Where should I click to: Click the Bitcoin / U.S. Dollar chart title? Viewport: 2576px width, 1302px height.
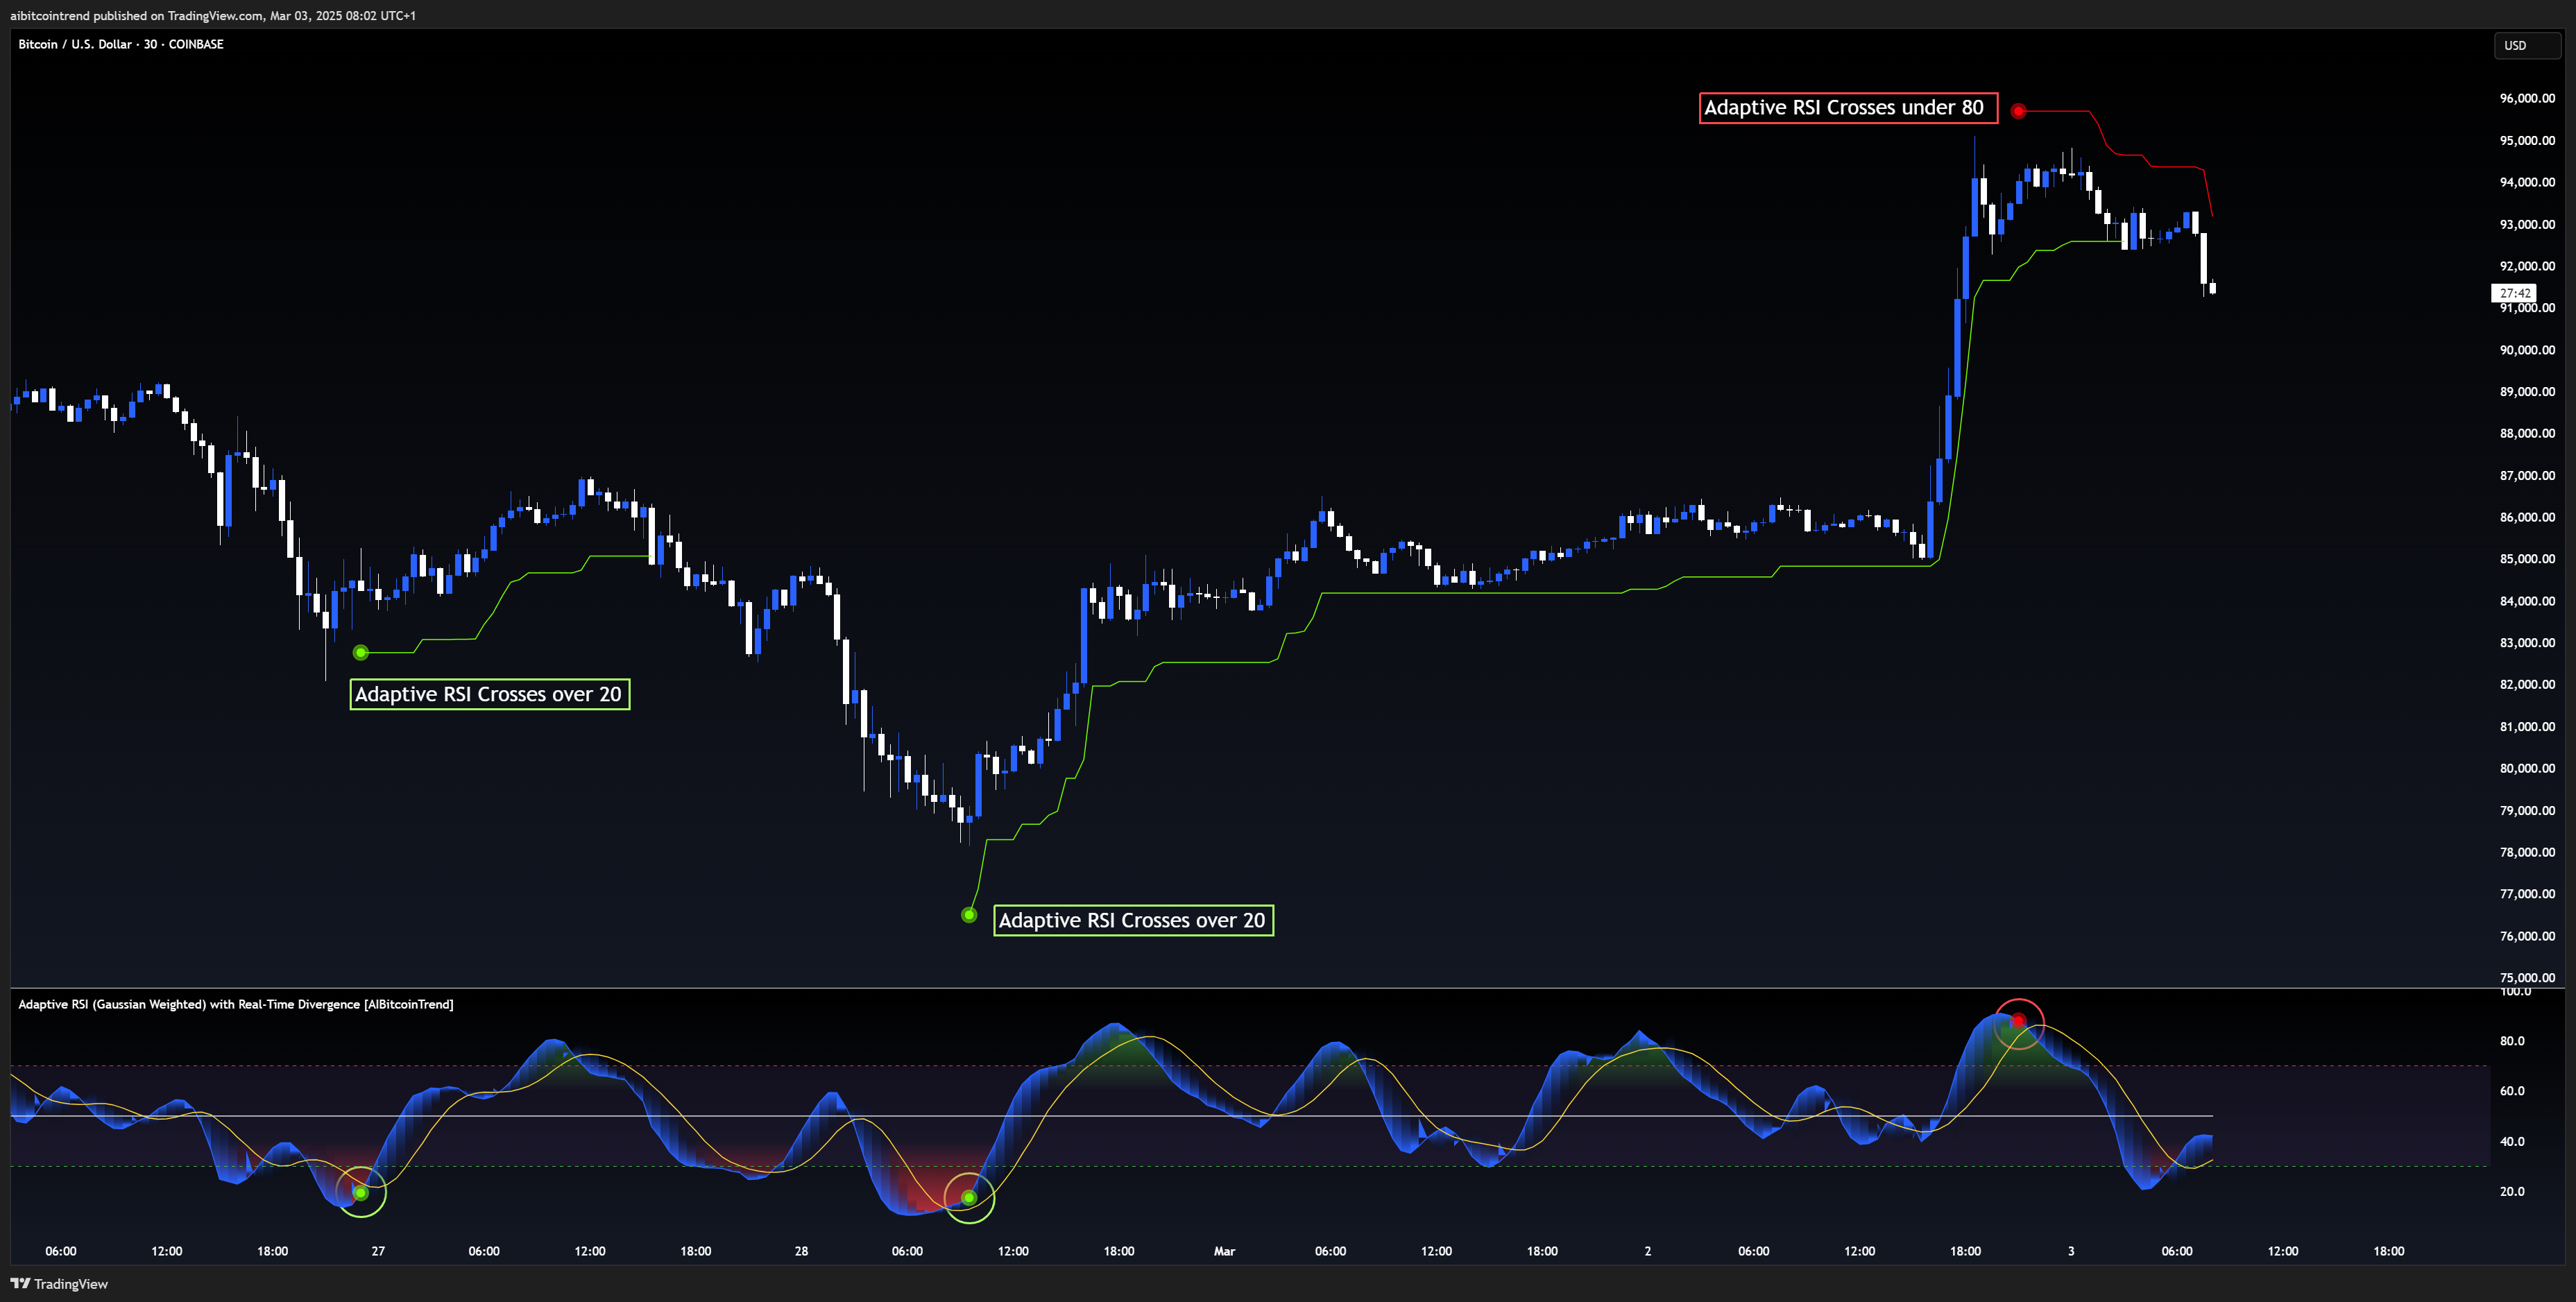121,44
